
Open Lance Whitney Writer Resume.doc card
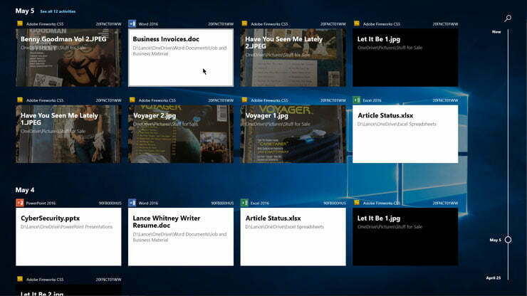[180, 236]
